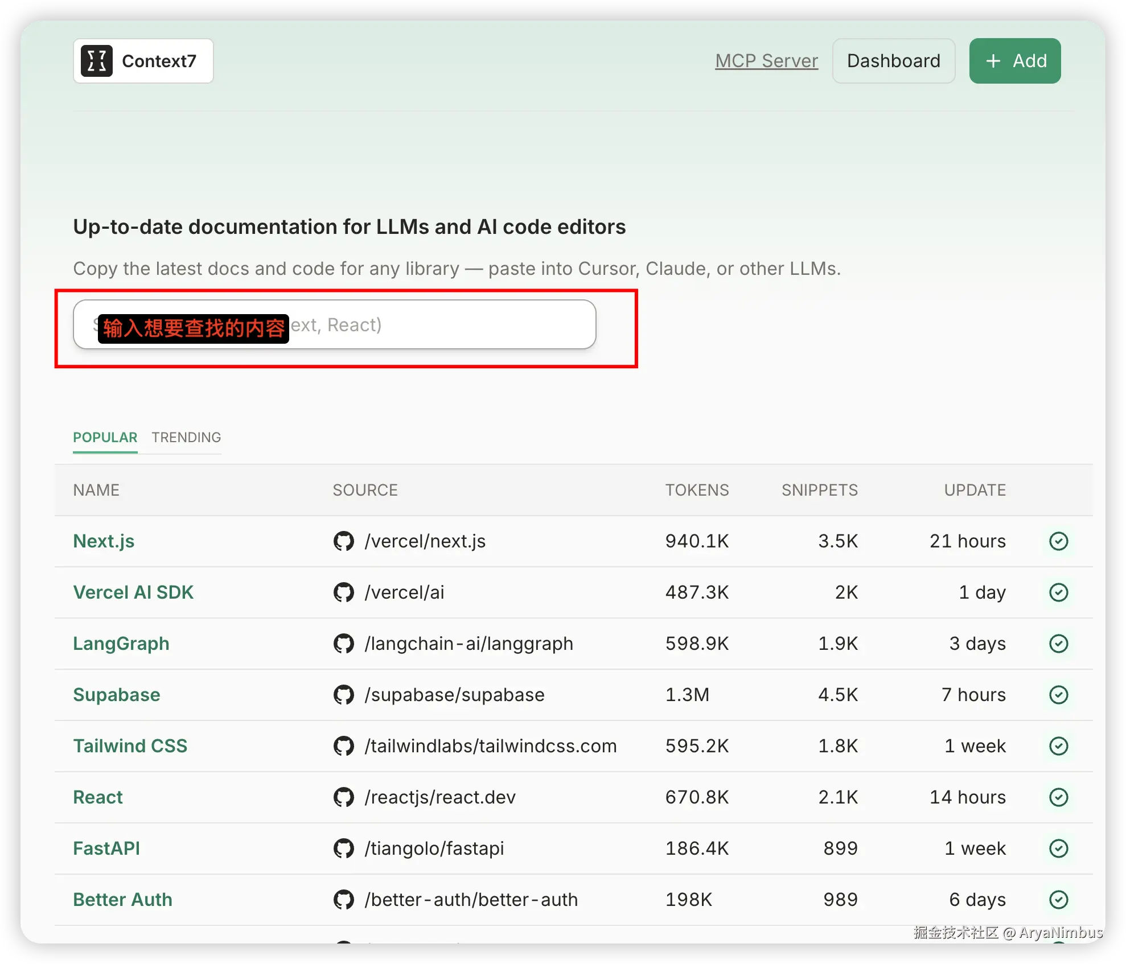
Task: Open the Vercel AI SDK library link
Action: pyautogui.click(x=133, y=592)
